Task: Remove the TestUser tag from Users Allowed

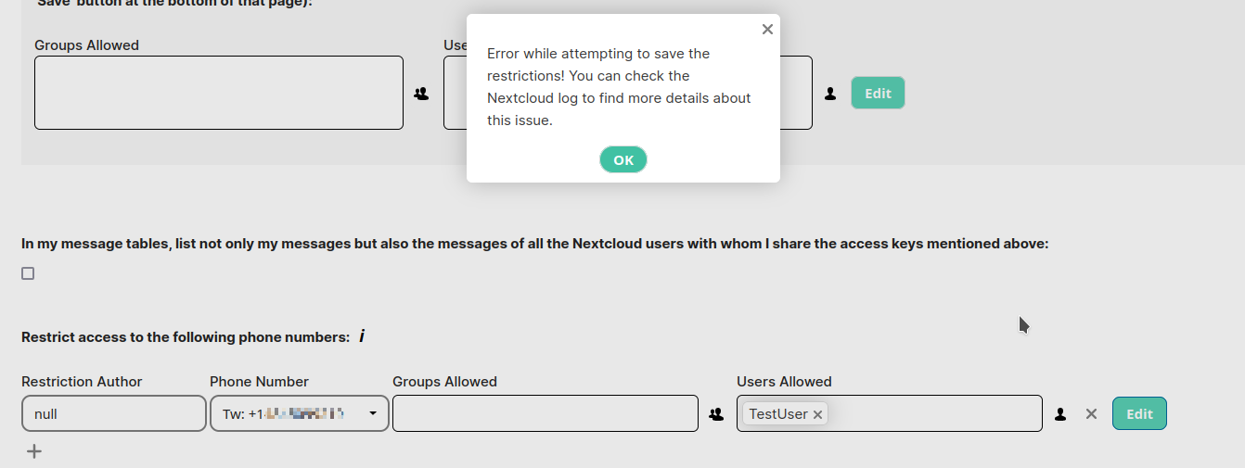Action: (817, 415)
